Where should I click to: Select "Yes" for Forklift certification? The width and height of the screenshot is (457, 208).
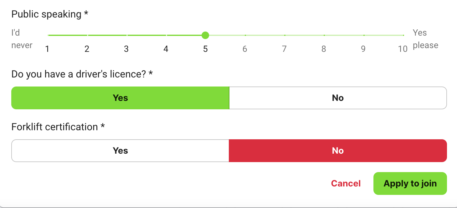[120, 151]
